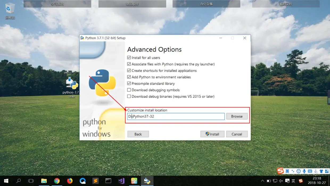Open the command prompt taskbar icon
Screen dimensions: 330x186
[x=108, y=181]
